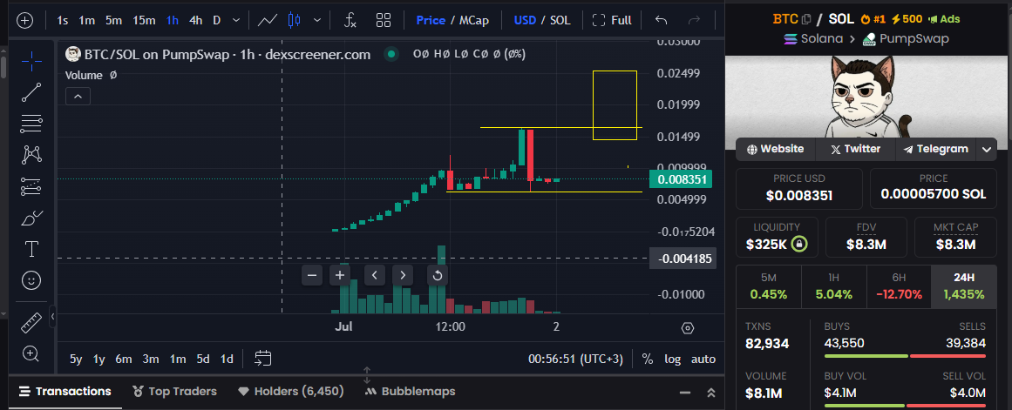This screenshot has height=410, width=1012.
Task: Zoom in the chart with plus button
Action: coord(339,275)
